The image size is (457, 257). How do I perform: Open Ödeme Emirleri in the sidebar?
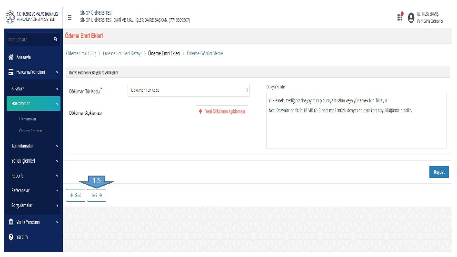(x=30, y=131)
